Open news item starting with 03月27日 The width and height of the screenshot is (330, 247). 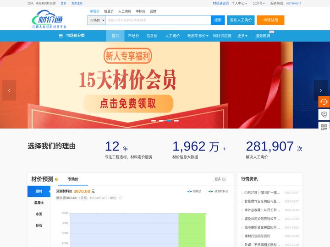pos(262,193)
